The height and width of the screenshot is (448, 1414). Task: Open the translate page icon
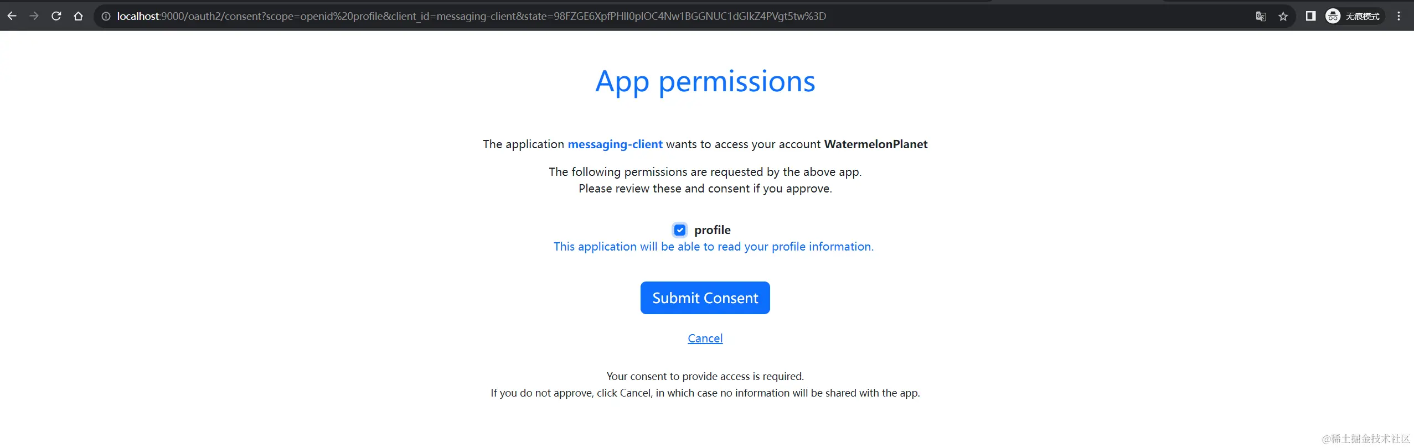pyautogui.click(x=1261, y=16)
